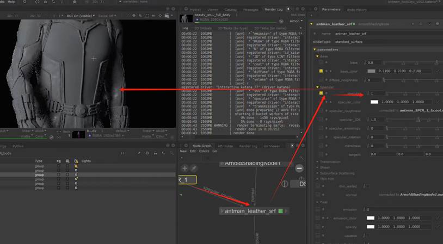Select the antman_leather_srf node in graph
Viewport: 443px width, 244px height.
tap(249, 211)
